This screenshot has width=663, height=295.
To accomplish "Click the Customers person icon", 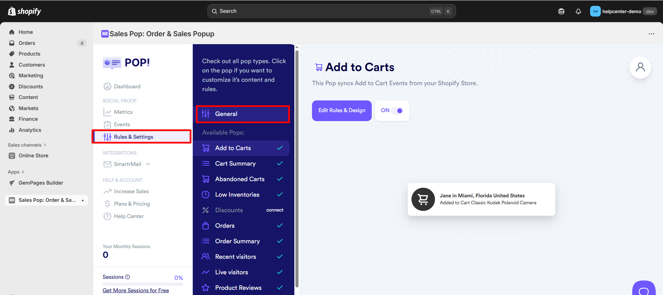I will 12,65.
